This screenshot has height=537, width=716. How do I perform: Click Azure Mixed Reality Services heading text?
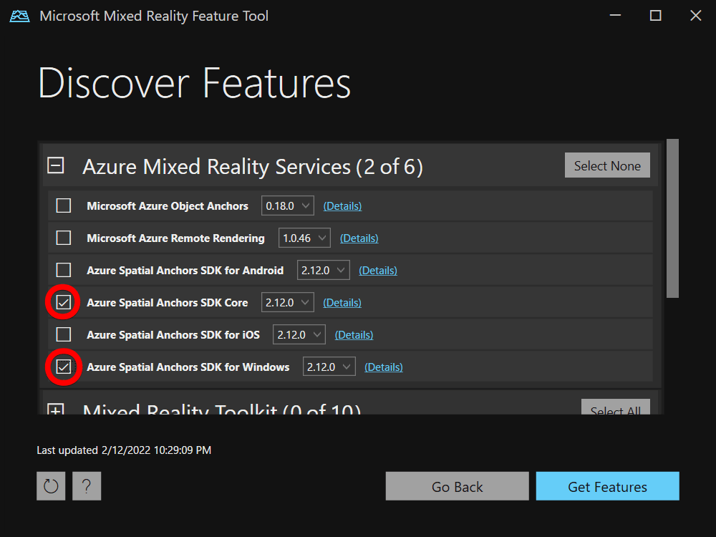pos(253,167)
